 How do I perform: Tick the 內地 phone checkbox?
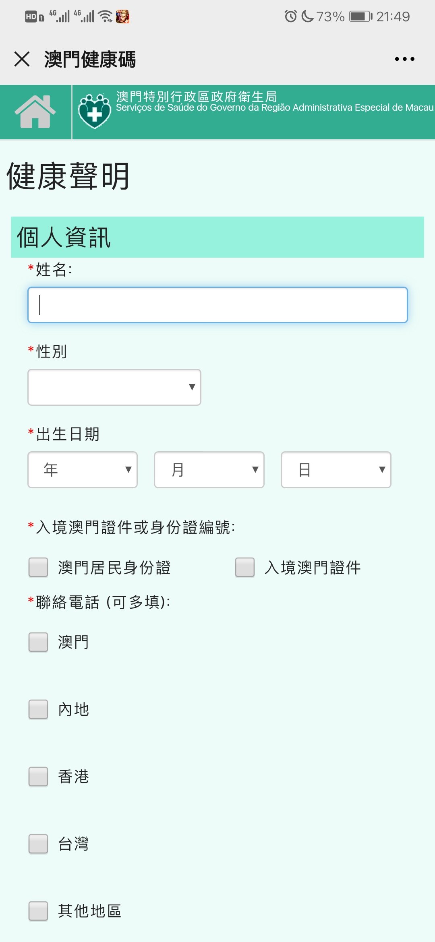38,709
